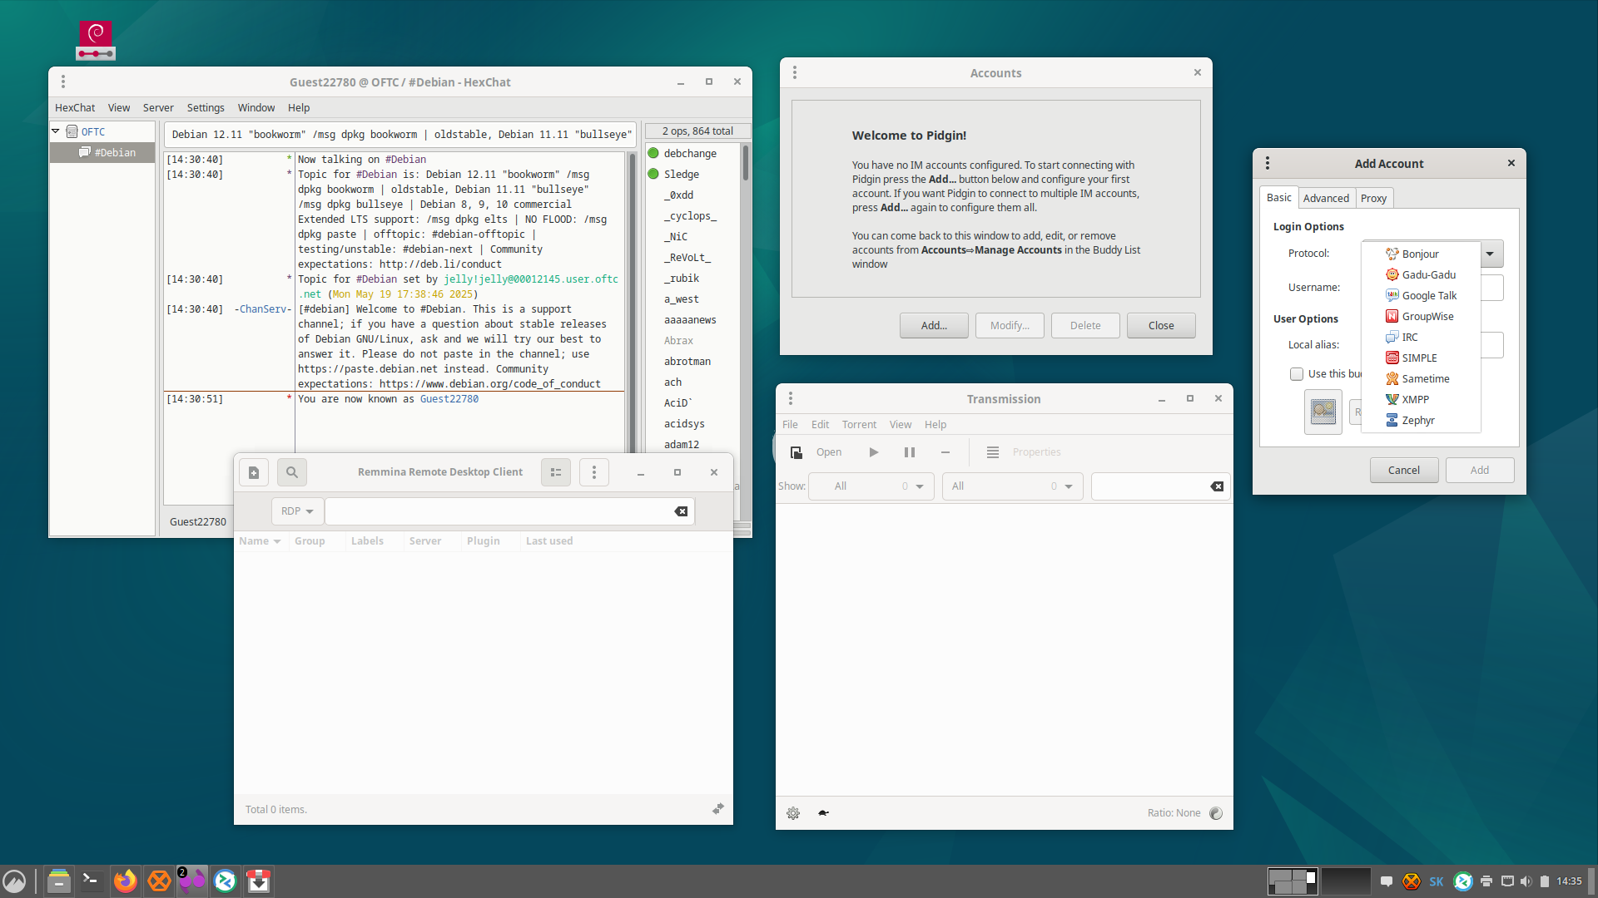Open the RDP protocol dropdown in Remmina
The image size is (1598, 898).
[297, 511]
